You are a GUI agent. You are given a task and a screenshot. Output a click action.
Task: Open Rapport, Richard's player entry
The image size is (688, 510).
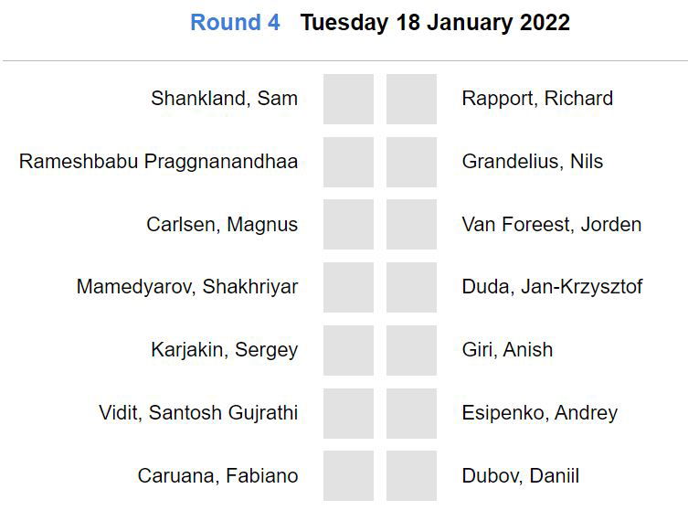(537, 99)
